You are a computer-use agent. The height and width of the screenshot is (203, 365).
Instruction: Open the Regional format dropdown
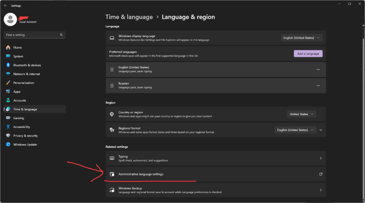[295, 130]
